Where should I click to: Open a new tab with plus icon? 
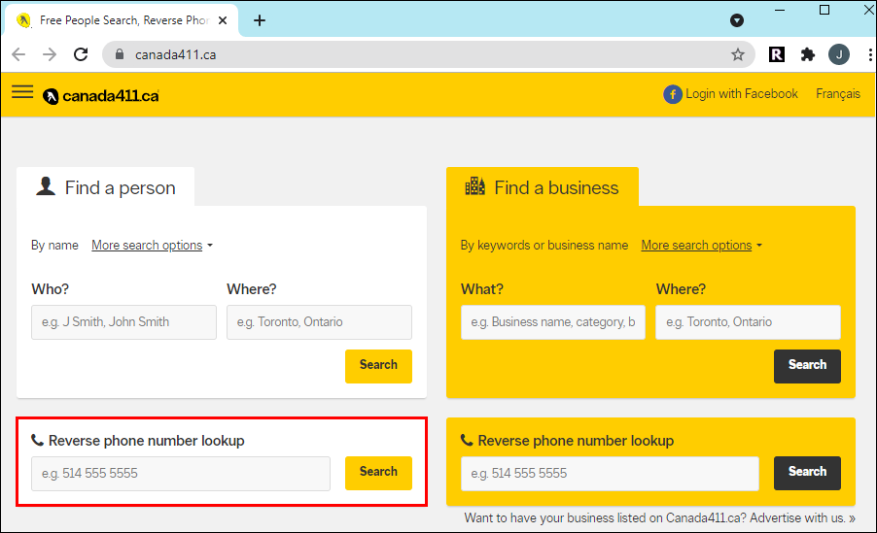click(260, 20)
